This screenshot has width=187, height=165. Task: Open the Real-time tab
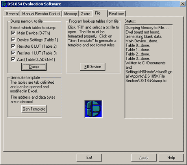pos(117,14)
